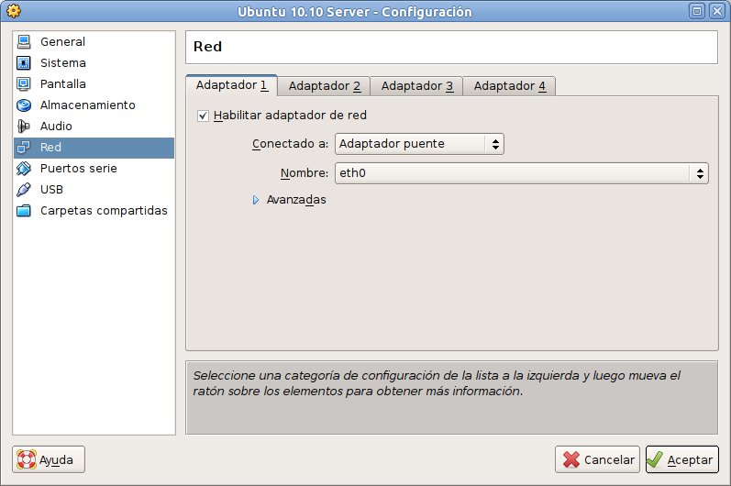The height and width of the screenshot is (486, 731).
Task: Click the Pantalla display icon
Action: click(x=24, y=83)
